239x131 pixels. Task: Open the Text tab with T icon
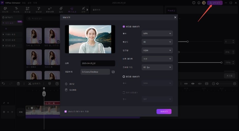(16, 10)
